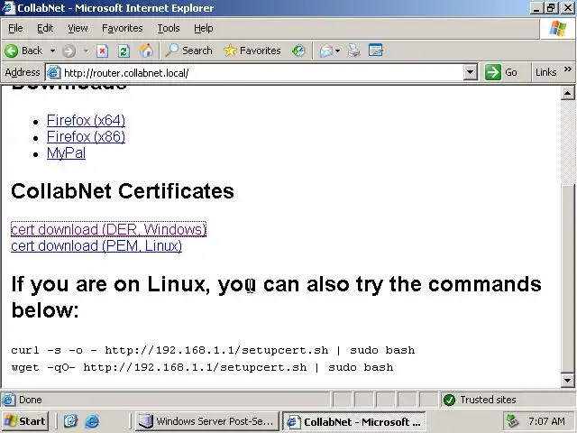The width and height of the screenshot is (577, 433).
Task: Open the Edit menu
Action: (x=45, y=28)
